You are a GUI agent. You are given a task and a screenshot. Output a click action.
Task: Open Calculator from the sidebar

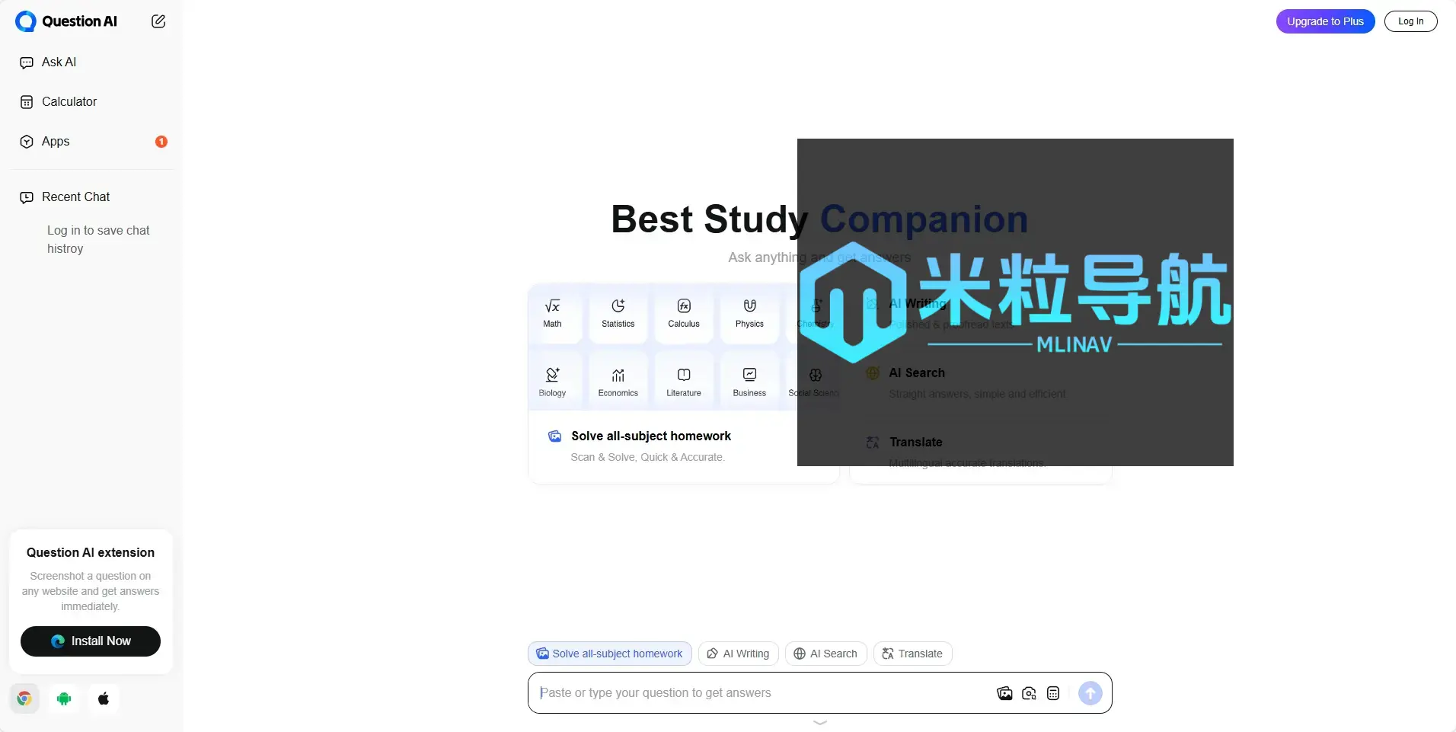click(69, 102)
